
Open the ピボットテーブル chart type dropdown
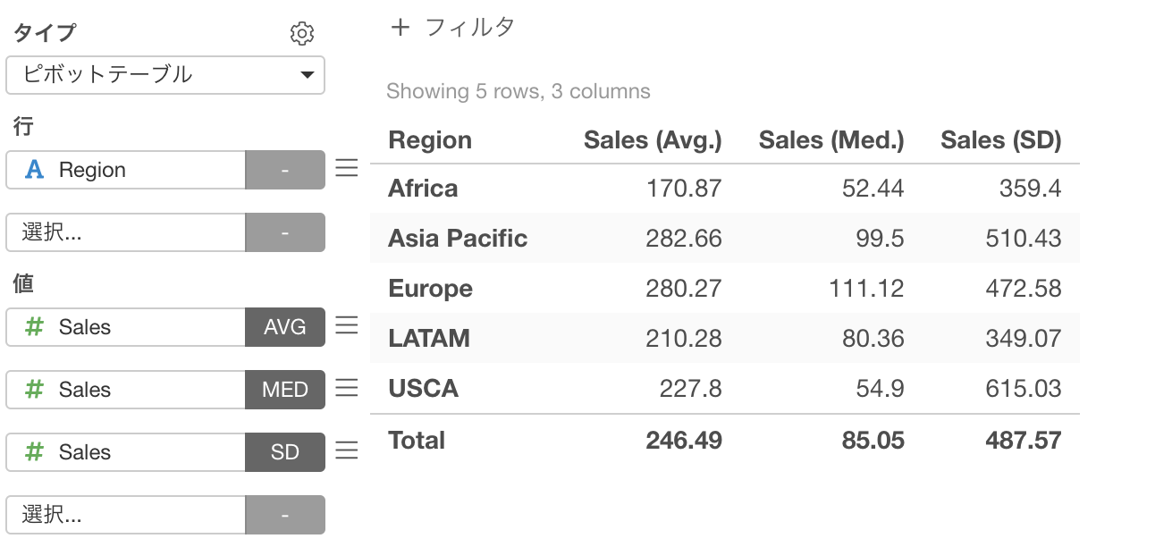pyautogui.click(x=165, y=75)
